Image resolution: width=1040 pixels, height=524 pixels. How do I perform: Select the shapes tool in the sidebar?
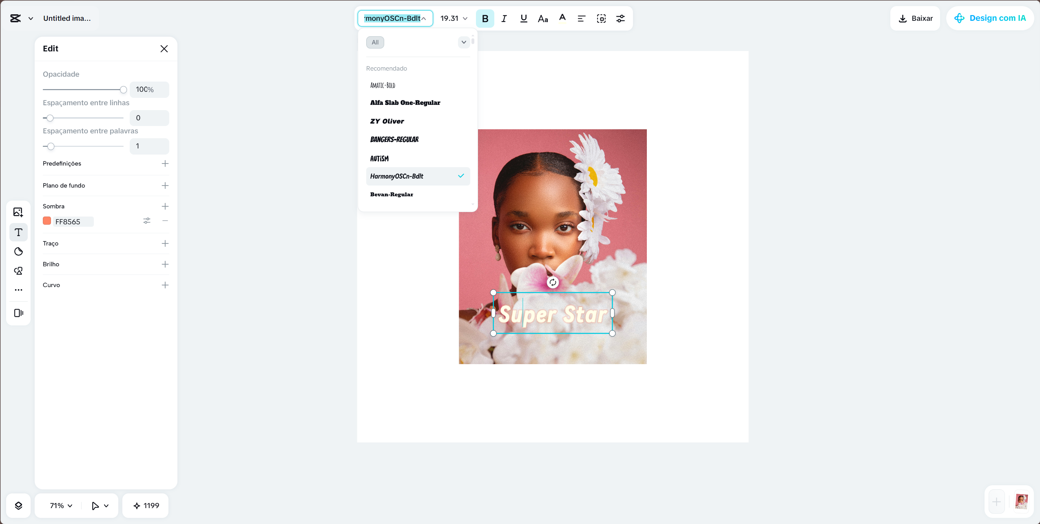click(x=18, y=252)
